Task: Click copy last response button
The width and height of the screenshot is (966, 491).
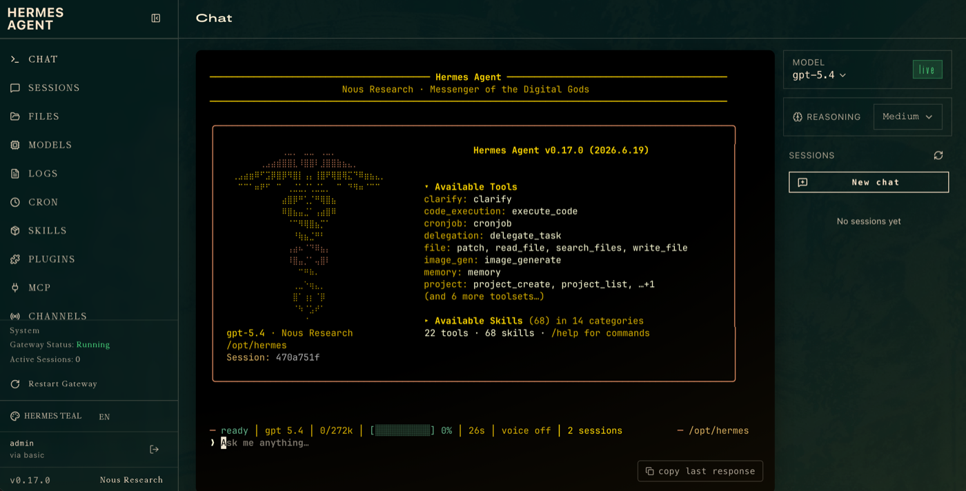Action: pyautogui.click(x=700, y=471)
